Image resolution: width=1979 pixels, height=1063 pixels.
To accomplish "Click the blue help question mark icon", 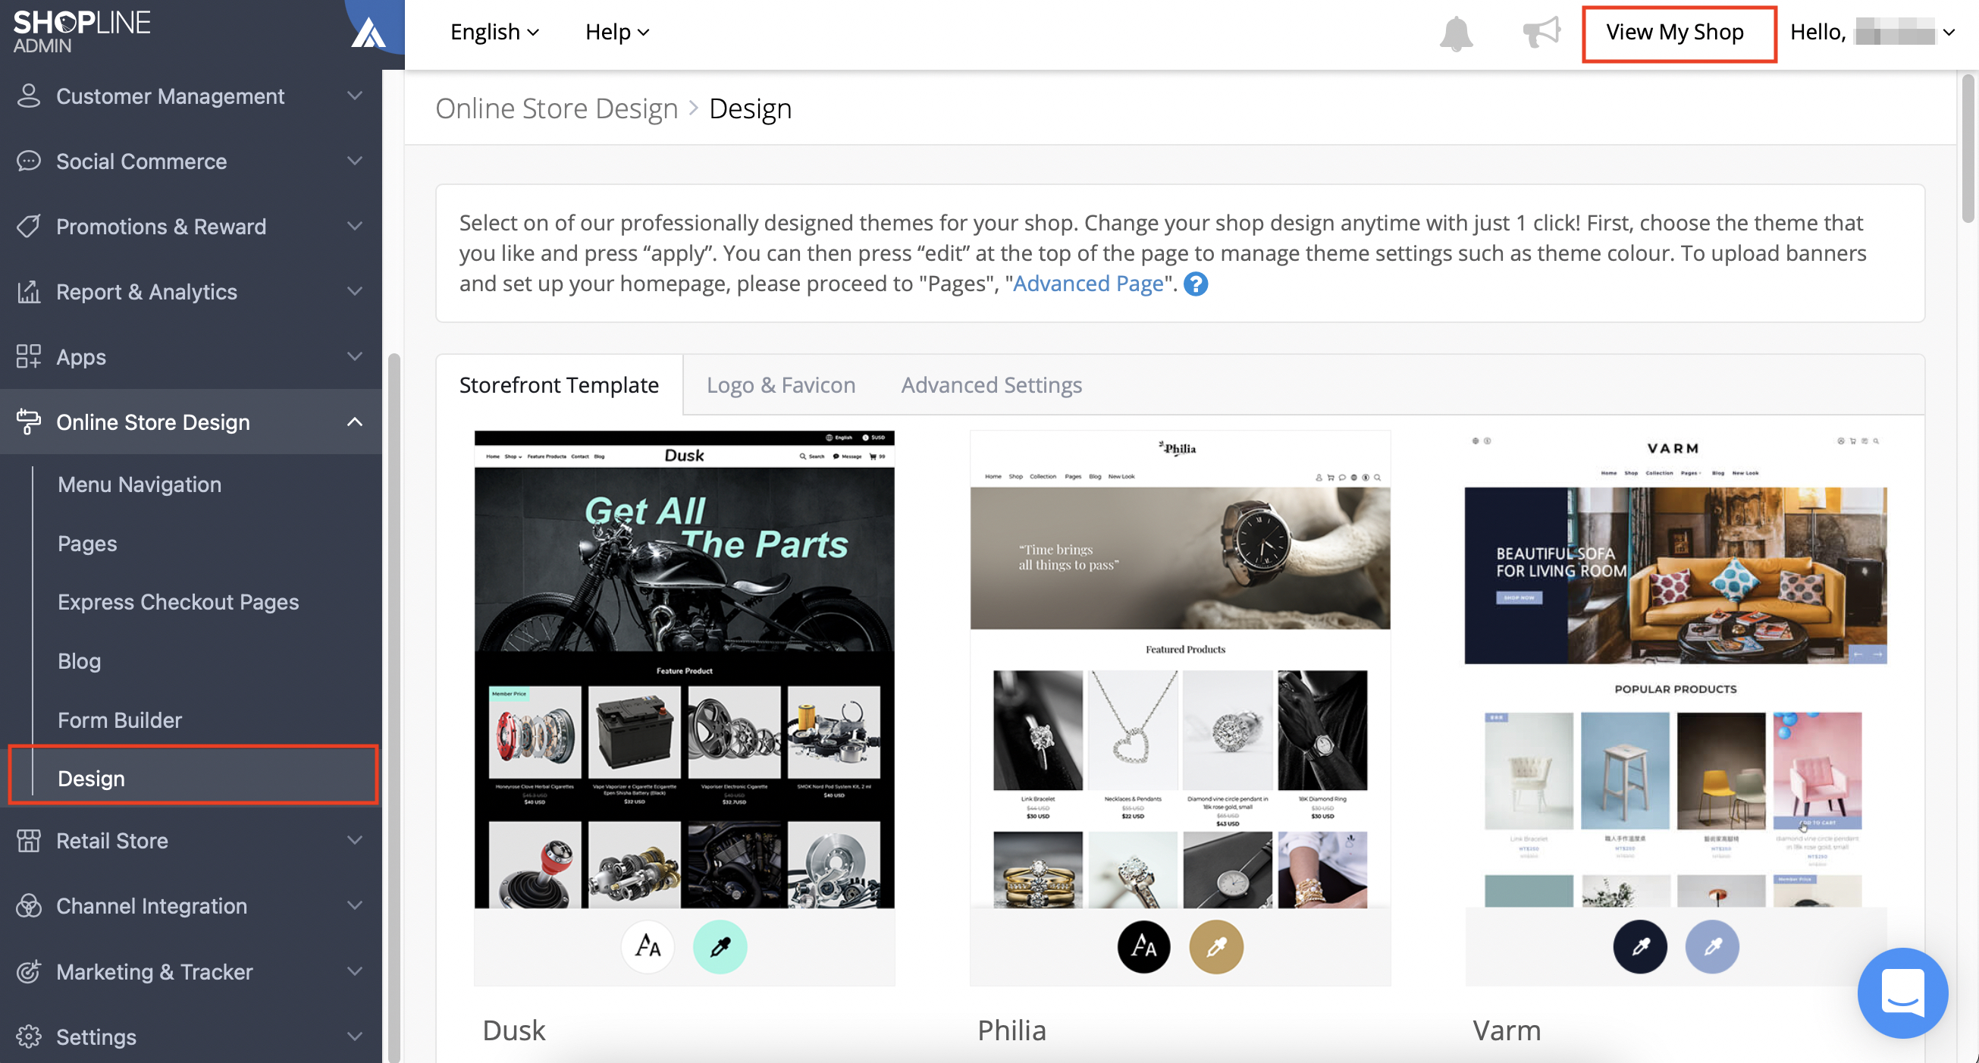I will 1196,284.
